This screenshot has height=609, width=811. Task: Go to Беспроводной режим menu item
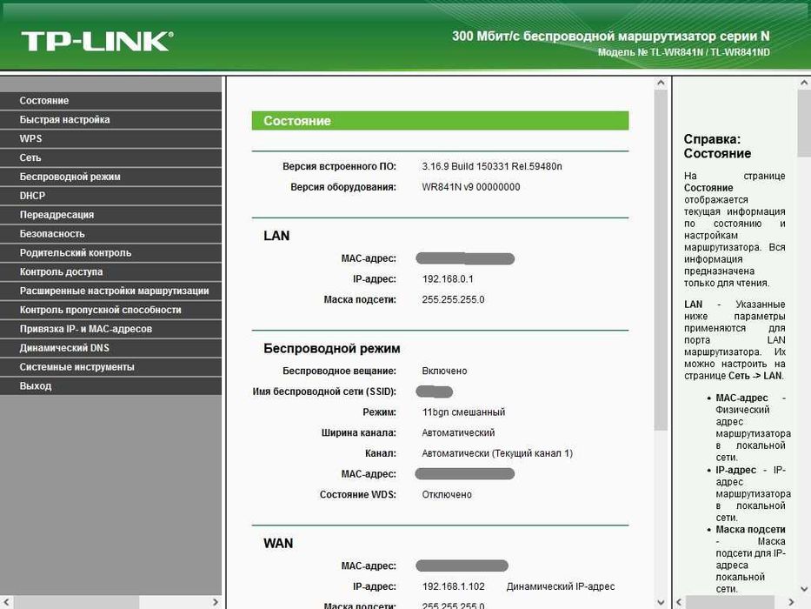click(110, 177)
